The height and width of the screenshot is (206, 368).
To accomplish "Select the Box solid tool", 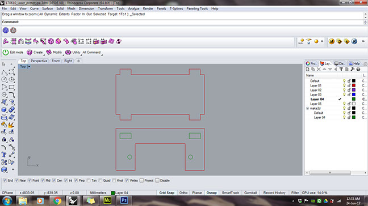I will tap(4, 110).
